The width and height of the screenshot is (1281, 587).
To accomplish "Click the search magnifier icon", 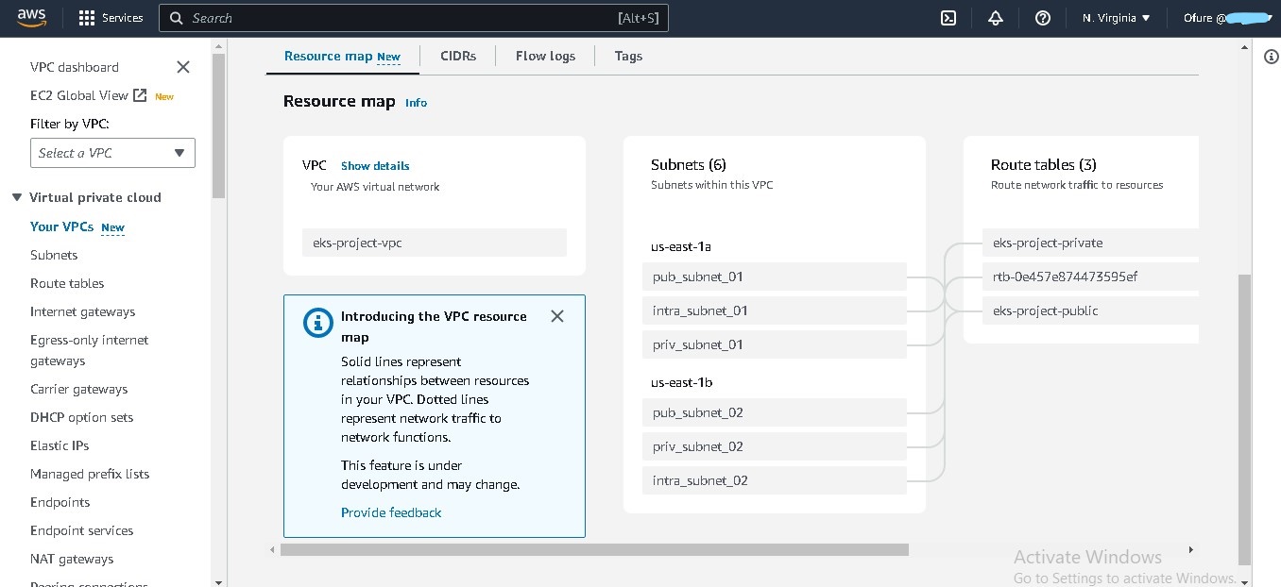I will coord(176,18).
